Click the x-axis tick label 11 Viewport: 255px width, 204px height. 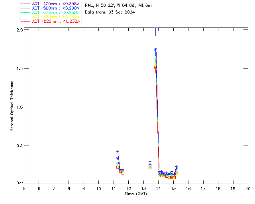[x=114, y=188]
